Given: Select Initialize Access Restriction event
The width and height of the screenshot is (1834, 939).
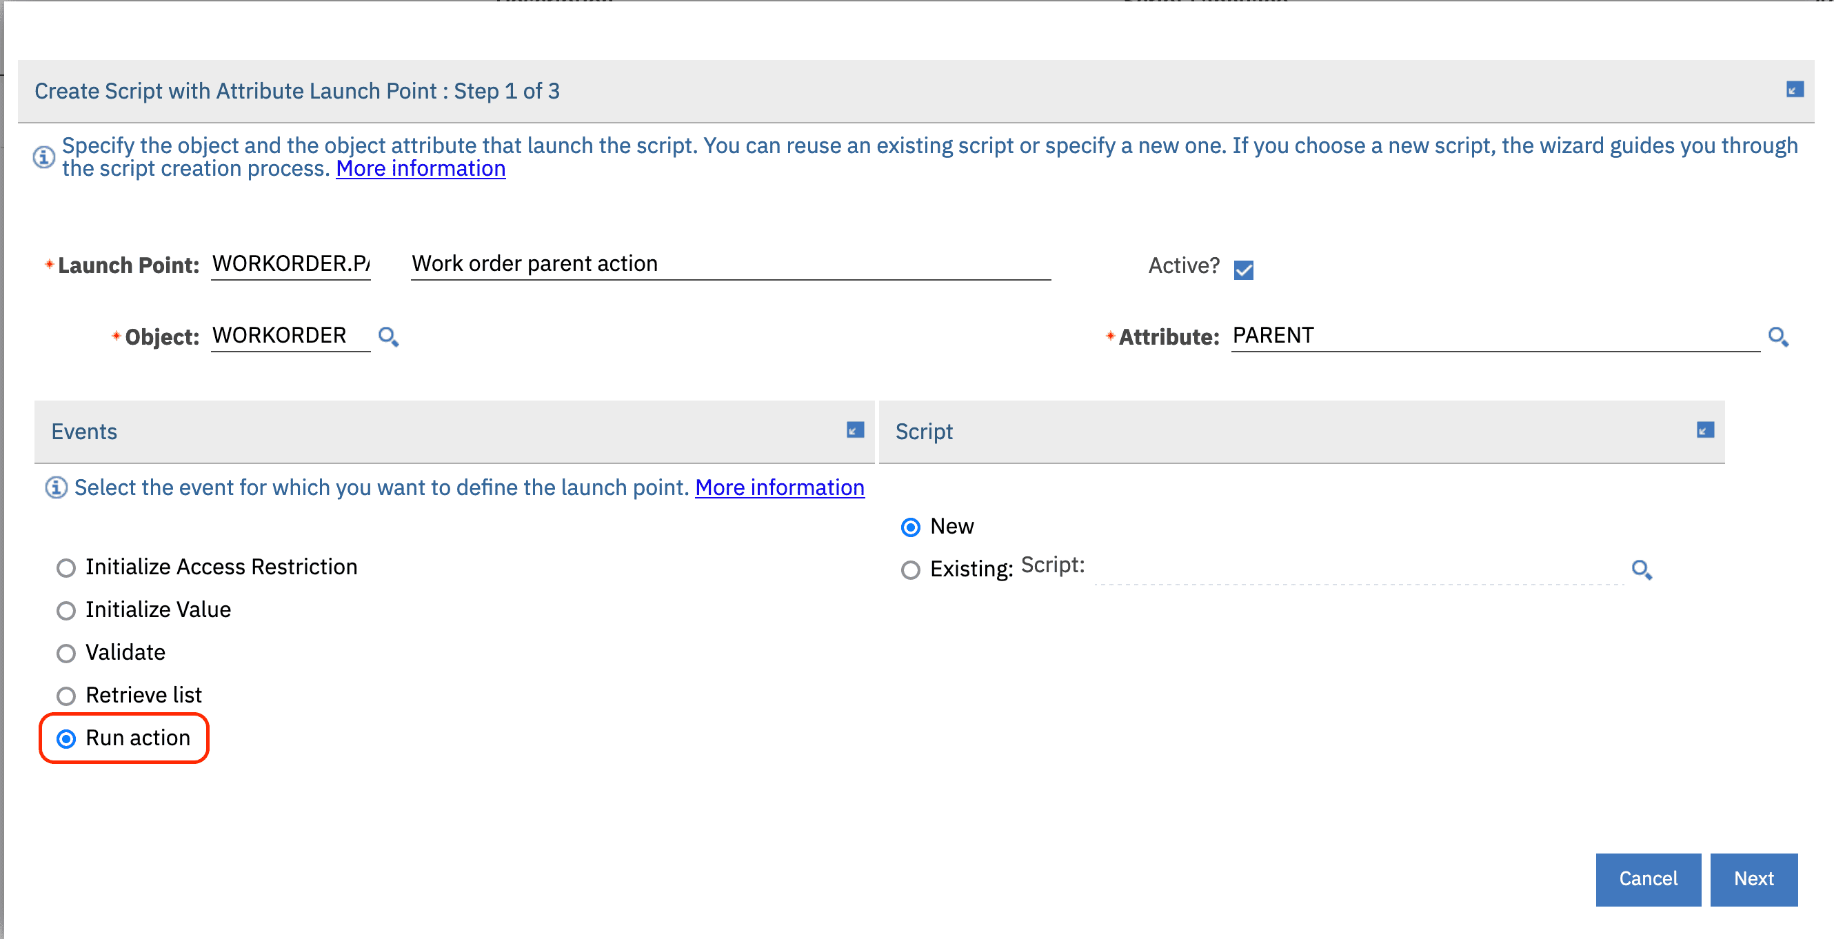Looking at the screenshot, I should (66, 567).
